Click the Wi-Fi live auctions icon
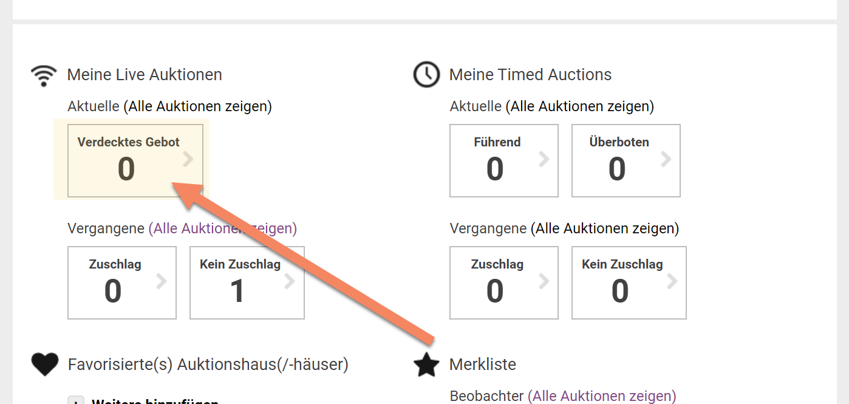 [44, 75]
